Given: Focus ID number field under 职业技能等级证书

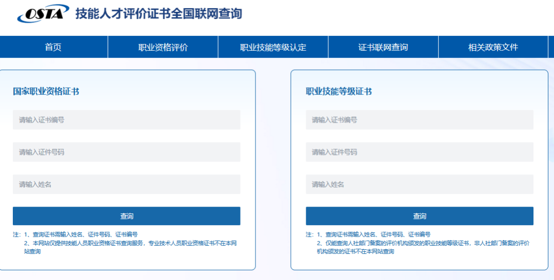Looking at the screenshot, I should pos(420,152).
